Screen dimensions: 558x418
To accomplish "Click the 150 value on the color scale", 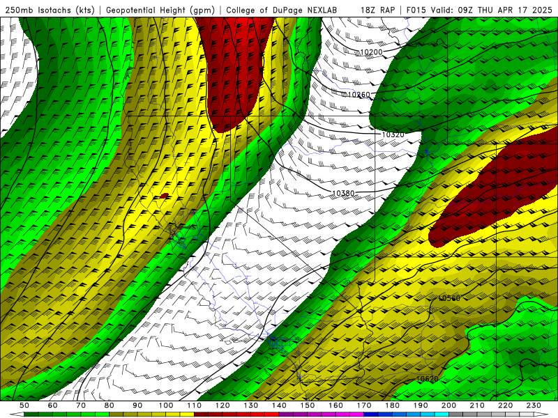I will click(x=308, y=405).
